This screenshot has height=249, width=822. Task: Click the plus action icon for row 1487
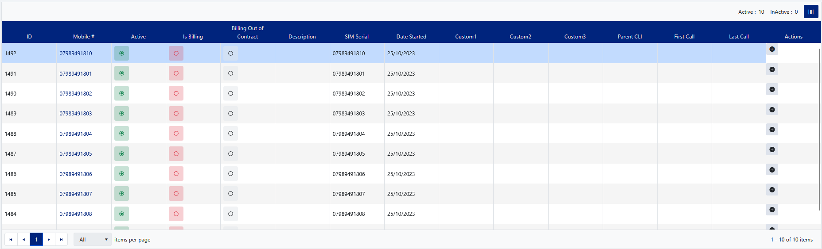click(x=772, y=149)
